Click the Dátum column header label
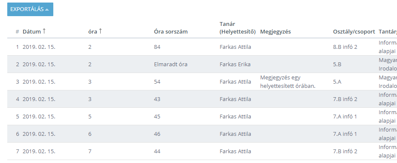The height and width of the screenshot is (163, 397). 32,32
